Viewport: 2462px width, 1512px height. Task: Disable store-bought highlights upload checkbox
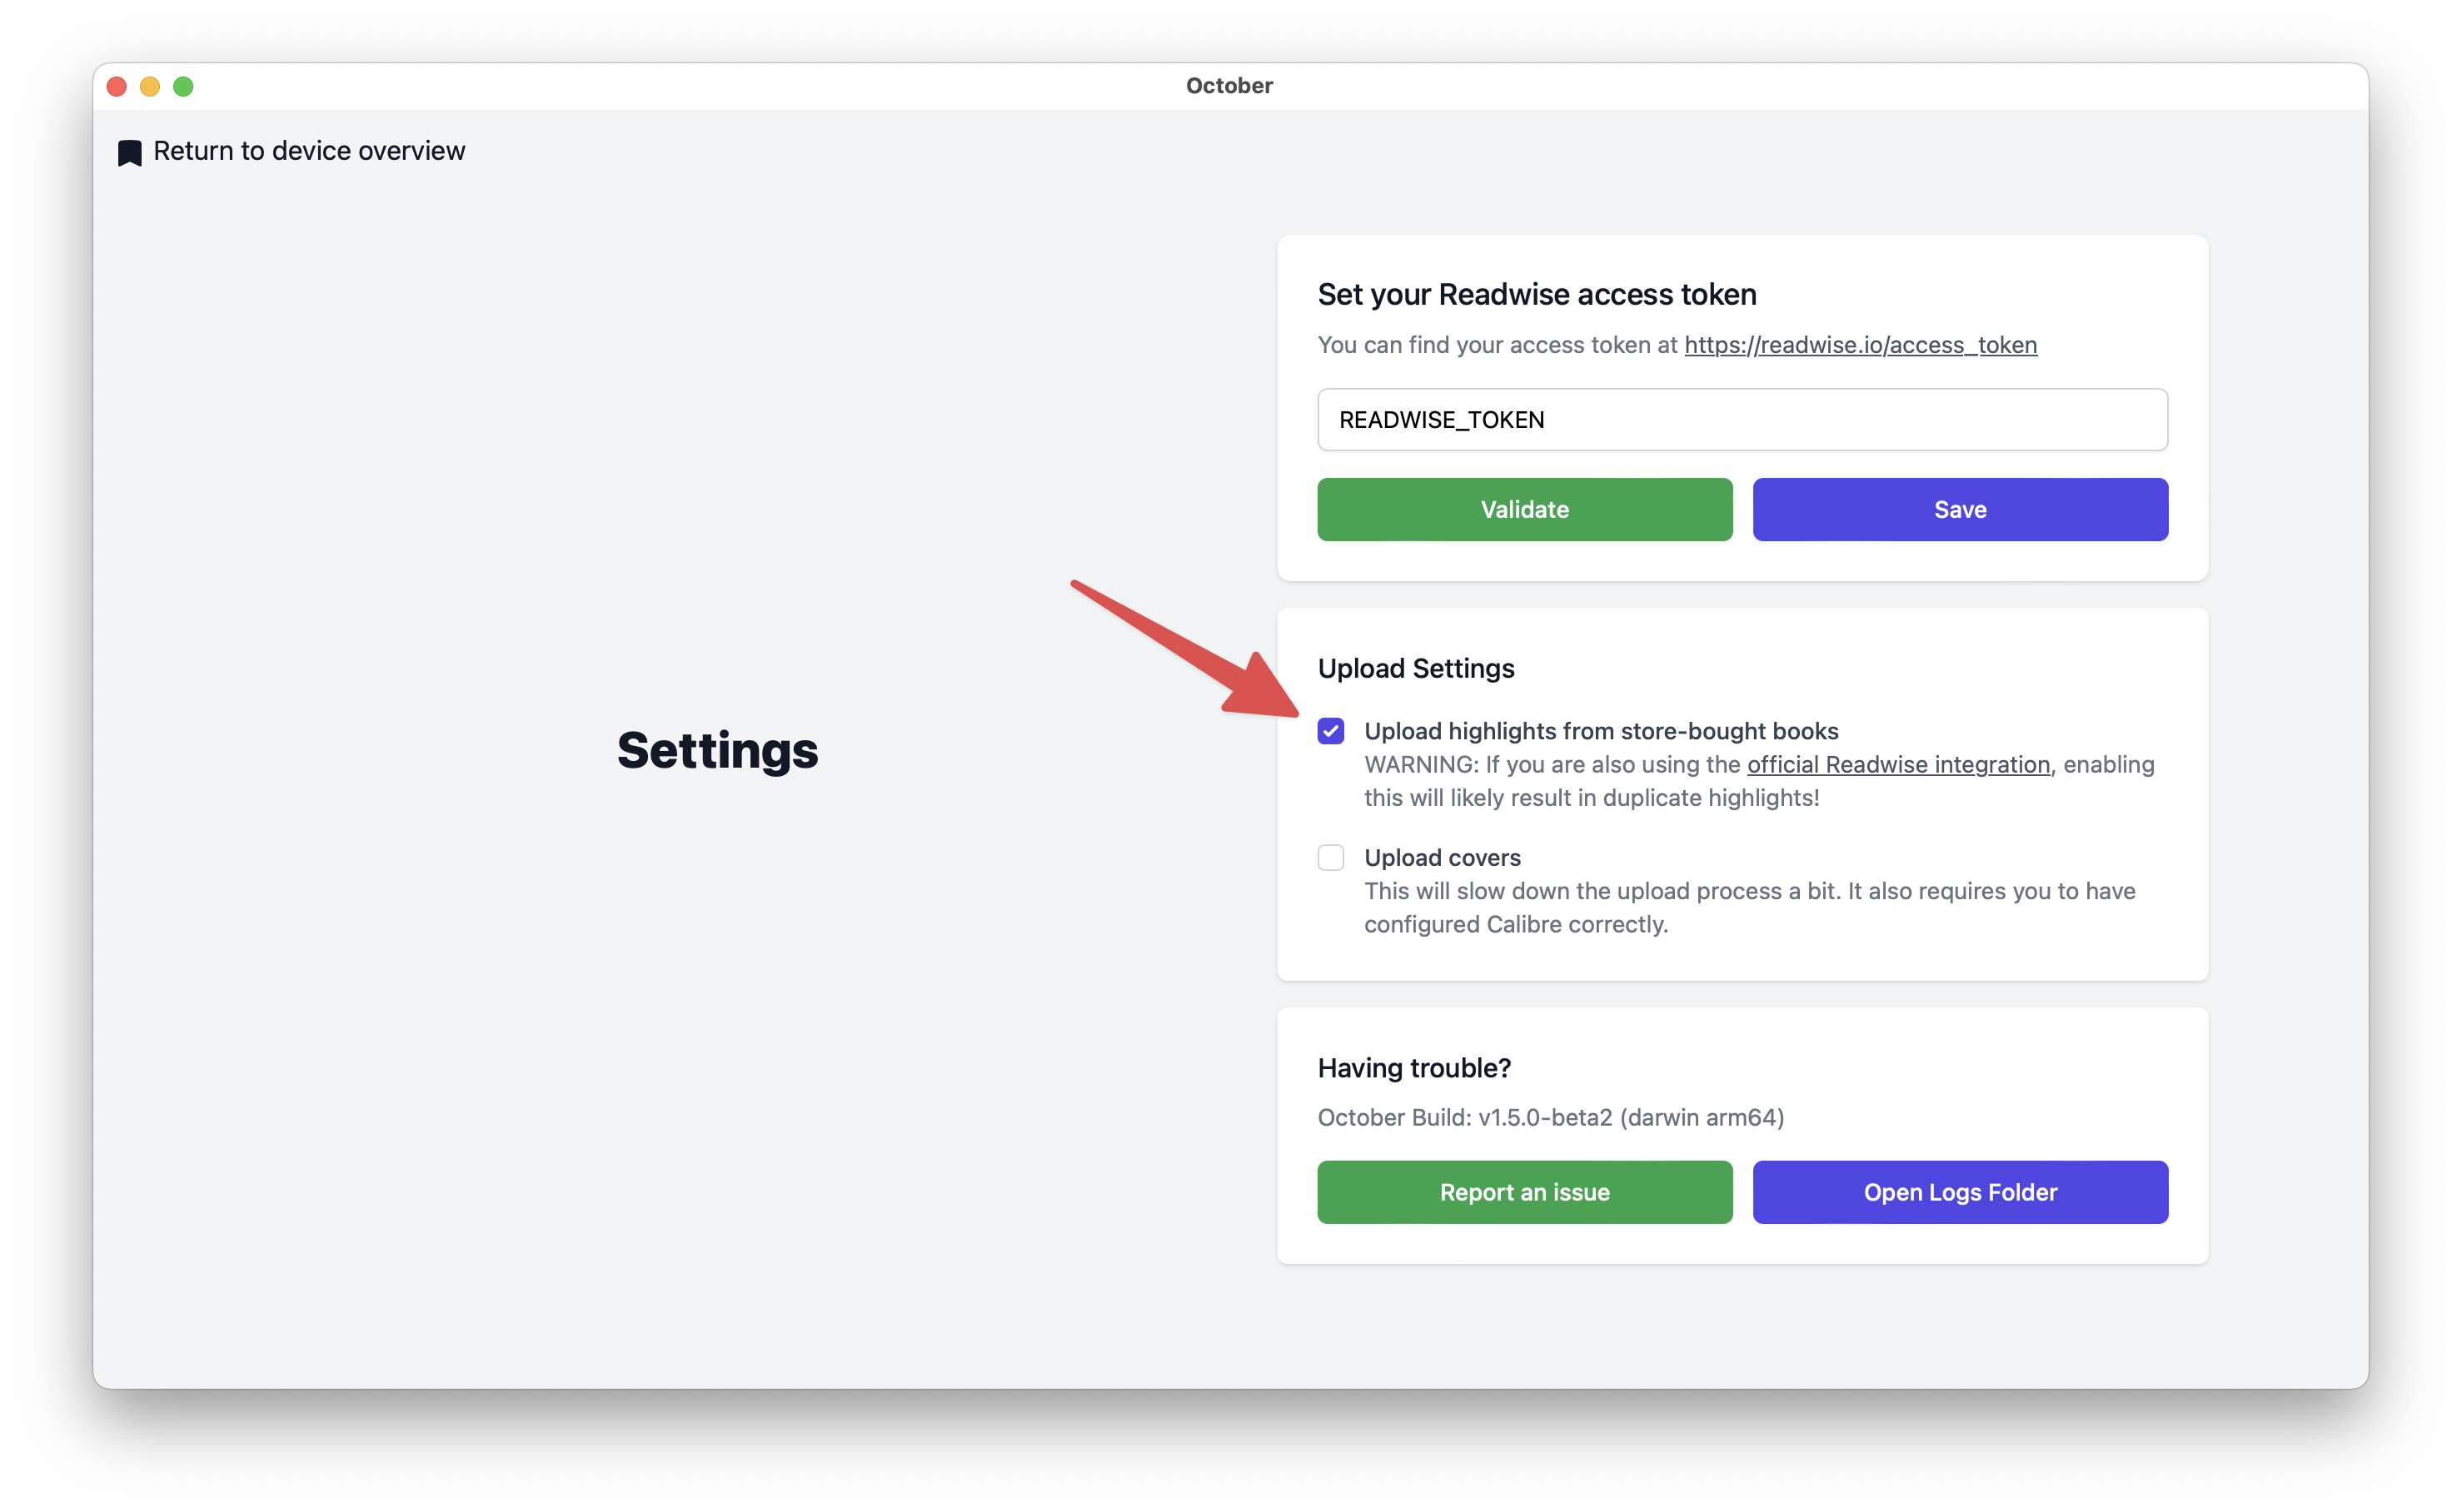(1331, 732)
